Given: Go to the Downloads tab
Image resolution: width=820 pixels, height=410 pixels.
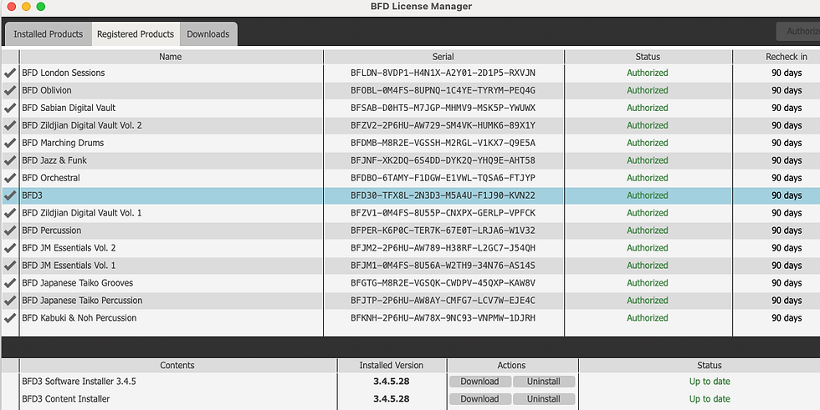Looking at the screenshot, I should (x=208, y=34).
